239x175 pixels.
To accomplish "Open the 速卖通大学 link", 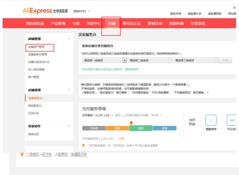I will pyautogui.click(x=194, y=14).
